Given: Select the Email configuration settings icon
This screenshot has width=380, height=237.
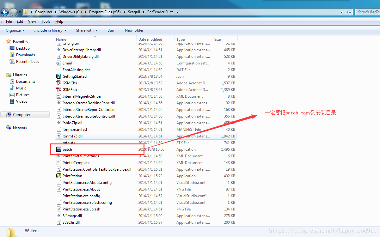Looking at the screenshot, I should coord(59,63).
